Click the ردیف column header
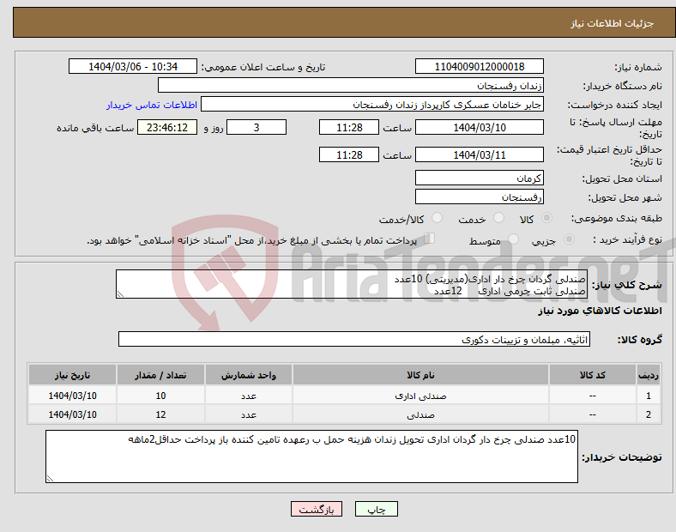Image resolution: width=676 pixels, height=532 pixels. coord(649,375)
